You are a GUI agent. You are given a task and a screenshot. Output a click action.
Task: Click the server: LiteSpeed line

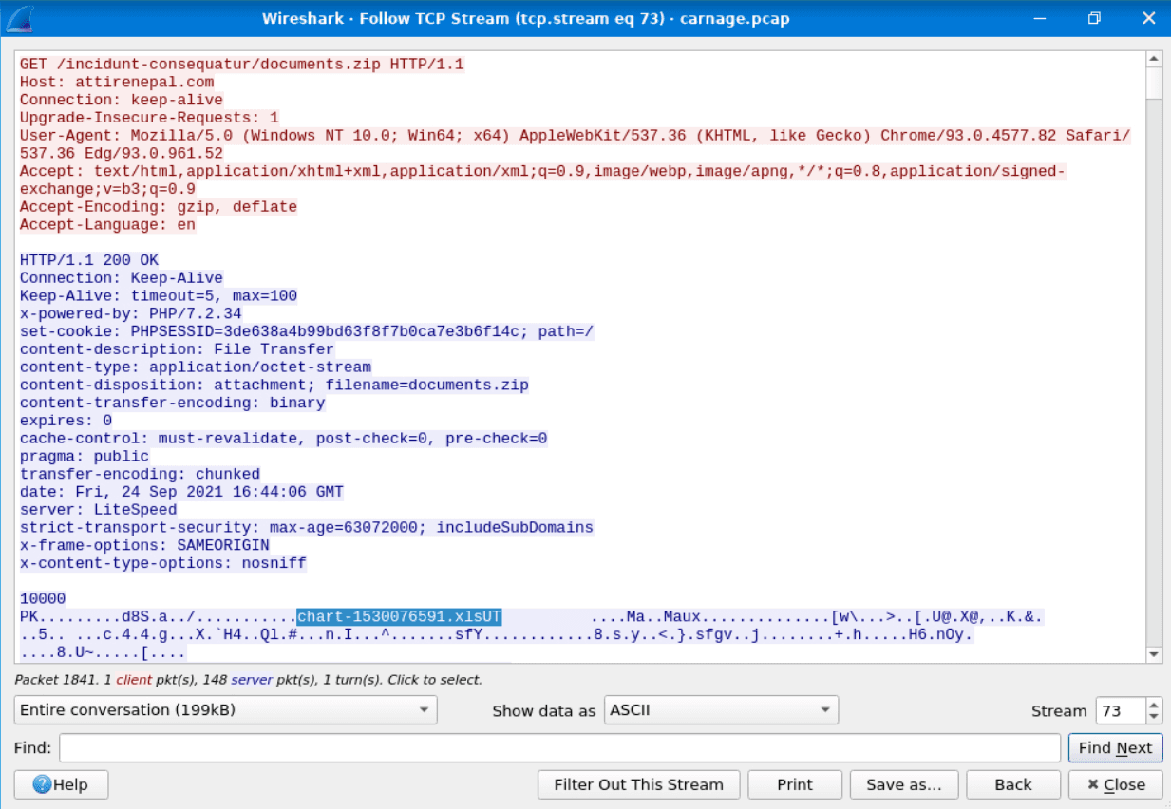[98, 510]
